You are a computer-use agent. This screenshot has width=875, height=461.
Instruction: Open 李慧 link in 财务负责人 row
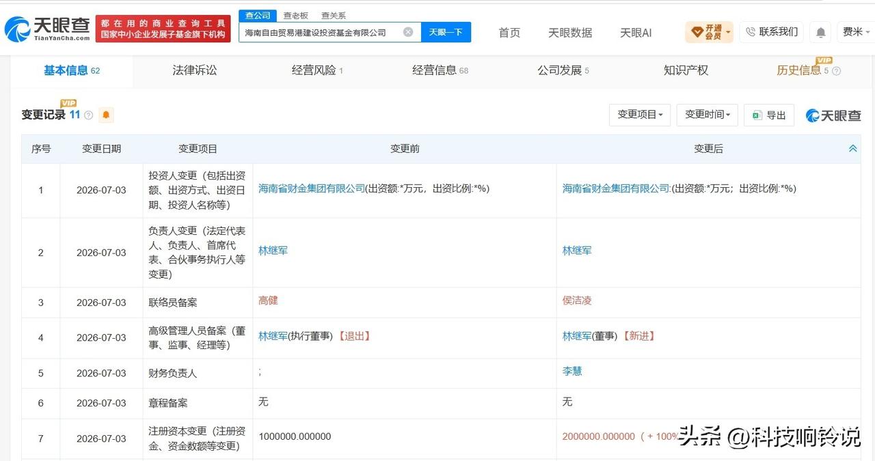pyautogui.click(x=572, y=372)
